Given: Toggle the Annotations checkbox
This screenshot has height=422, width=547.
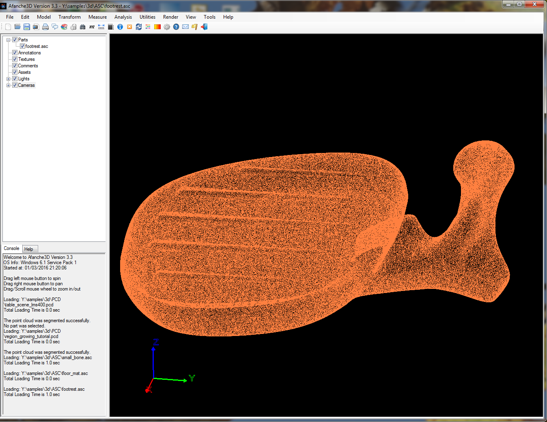Looking at the screenshot, I should pyautogui.click(x=15, y=53).
